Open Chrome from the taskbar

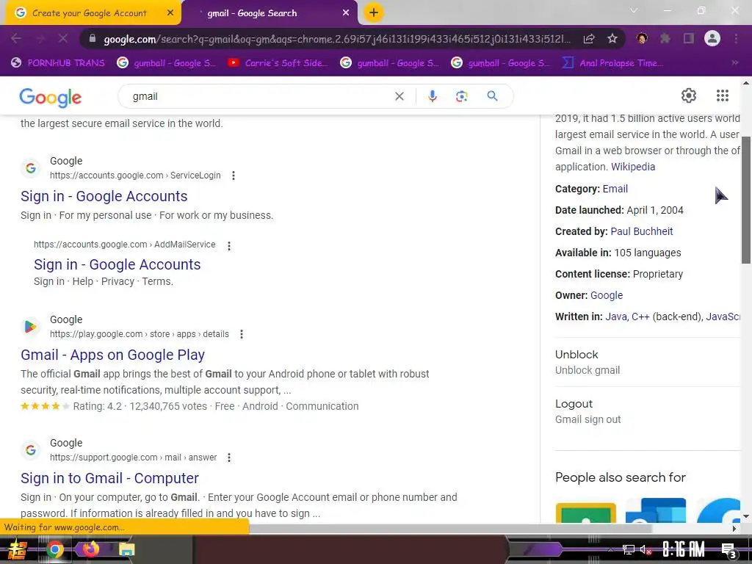coord(54,549)
